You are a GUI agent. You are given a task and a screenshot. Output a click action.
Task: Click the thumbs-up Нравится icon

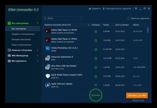pyautogui.click(x=90, y=9)
